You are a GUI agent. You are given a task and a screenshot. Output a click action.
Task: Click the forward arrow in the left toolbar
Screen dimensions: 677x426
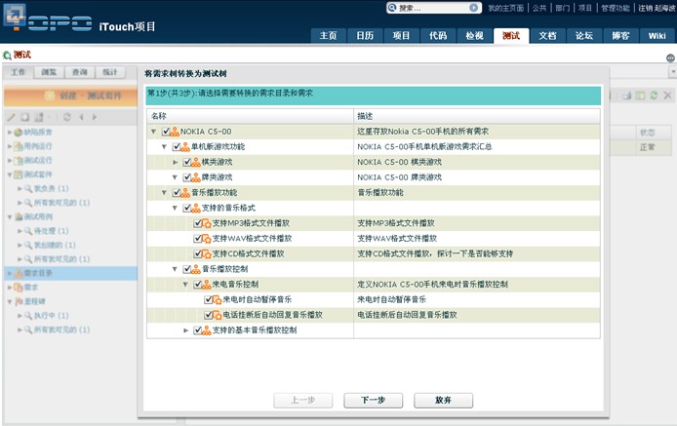tap(94, 117)
